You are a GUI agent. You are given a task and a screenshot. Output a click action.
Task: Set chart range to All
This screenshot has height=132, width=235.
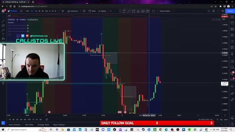coord(40,120)
